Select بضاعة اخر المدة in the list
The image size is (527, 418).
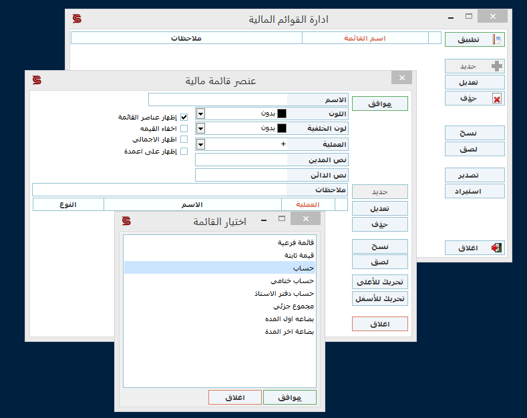point(220,332)
